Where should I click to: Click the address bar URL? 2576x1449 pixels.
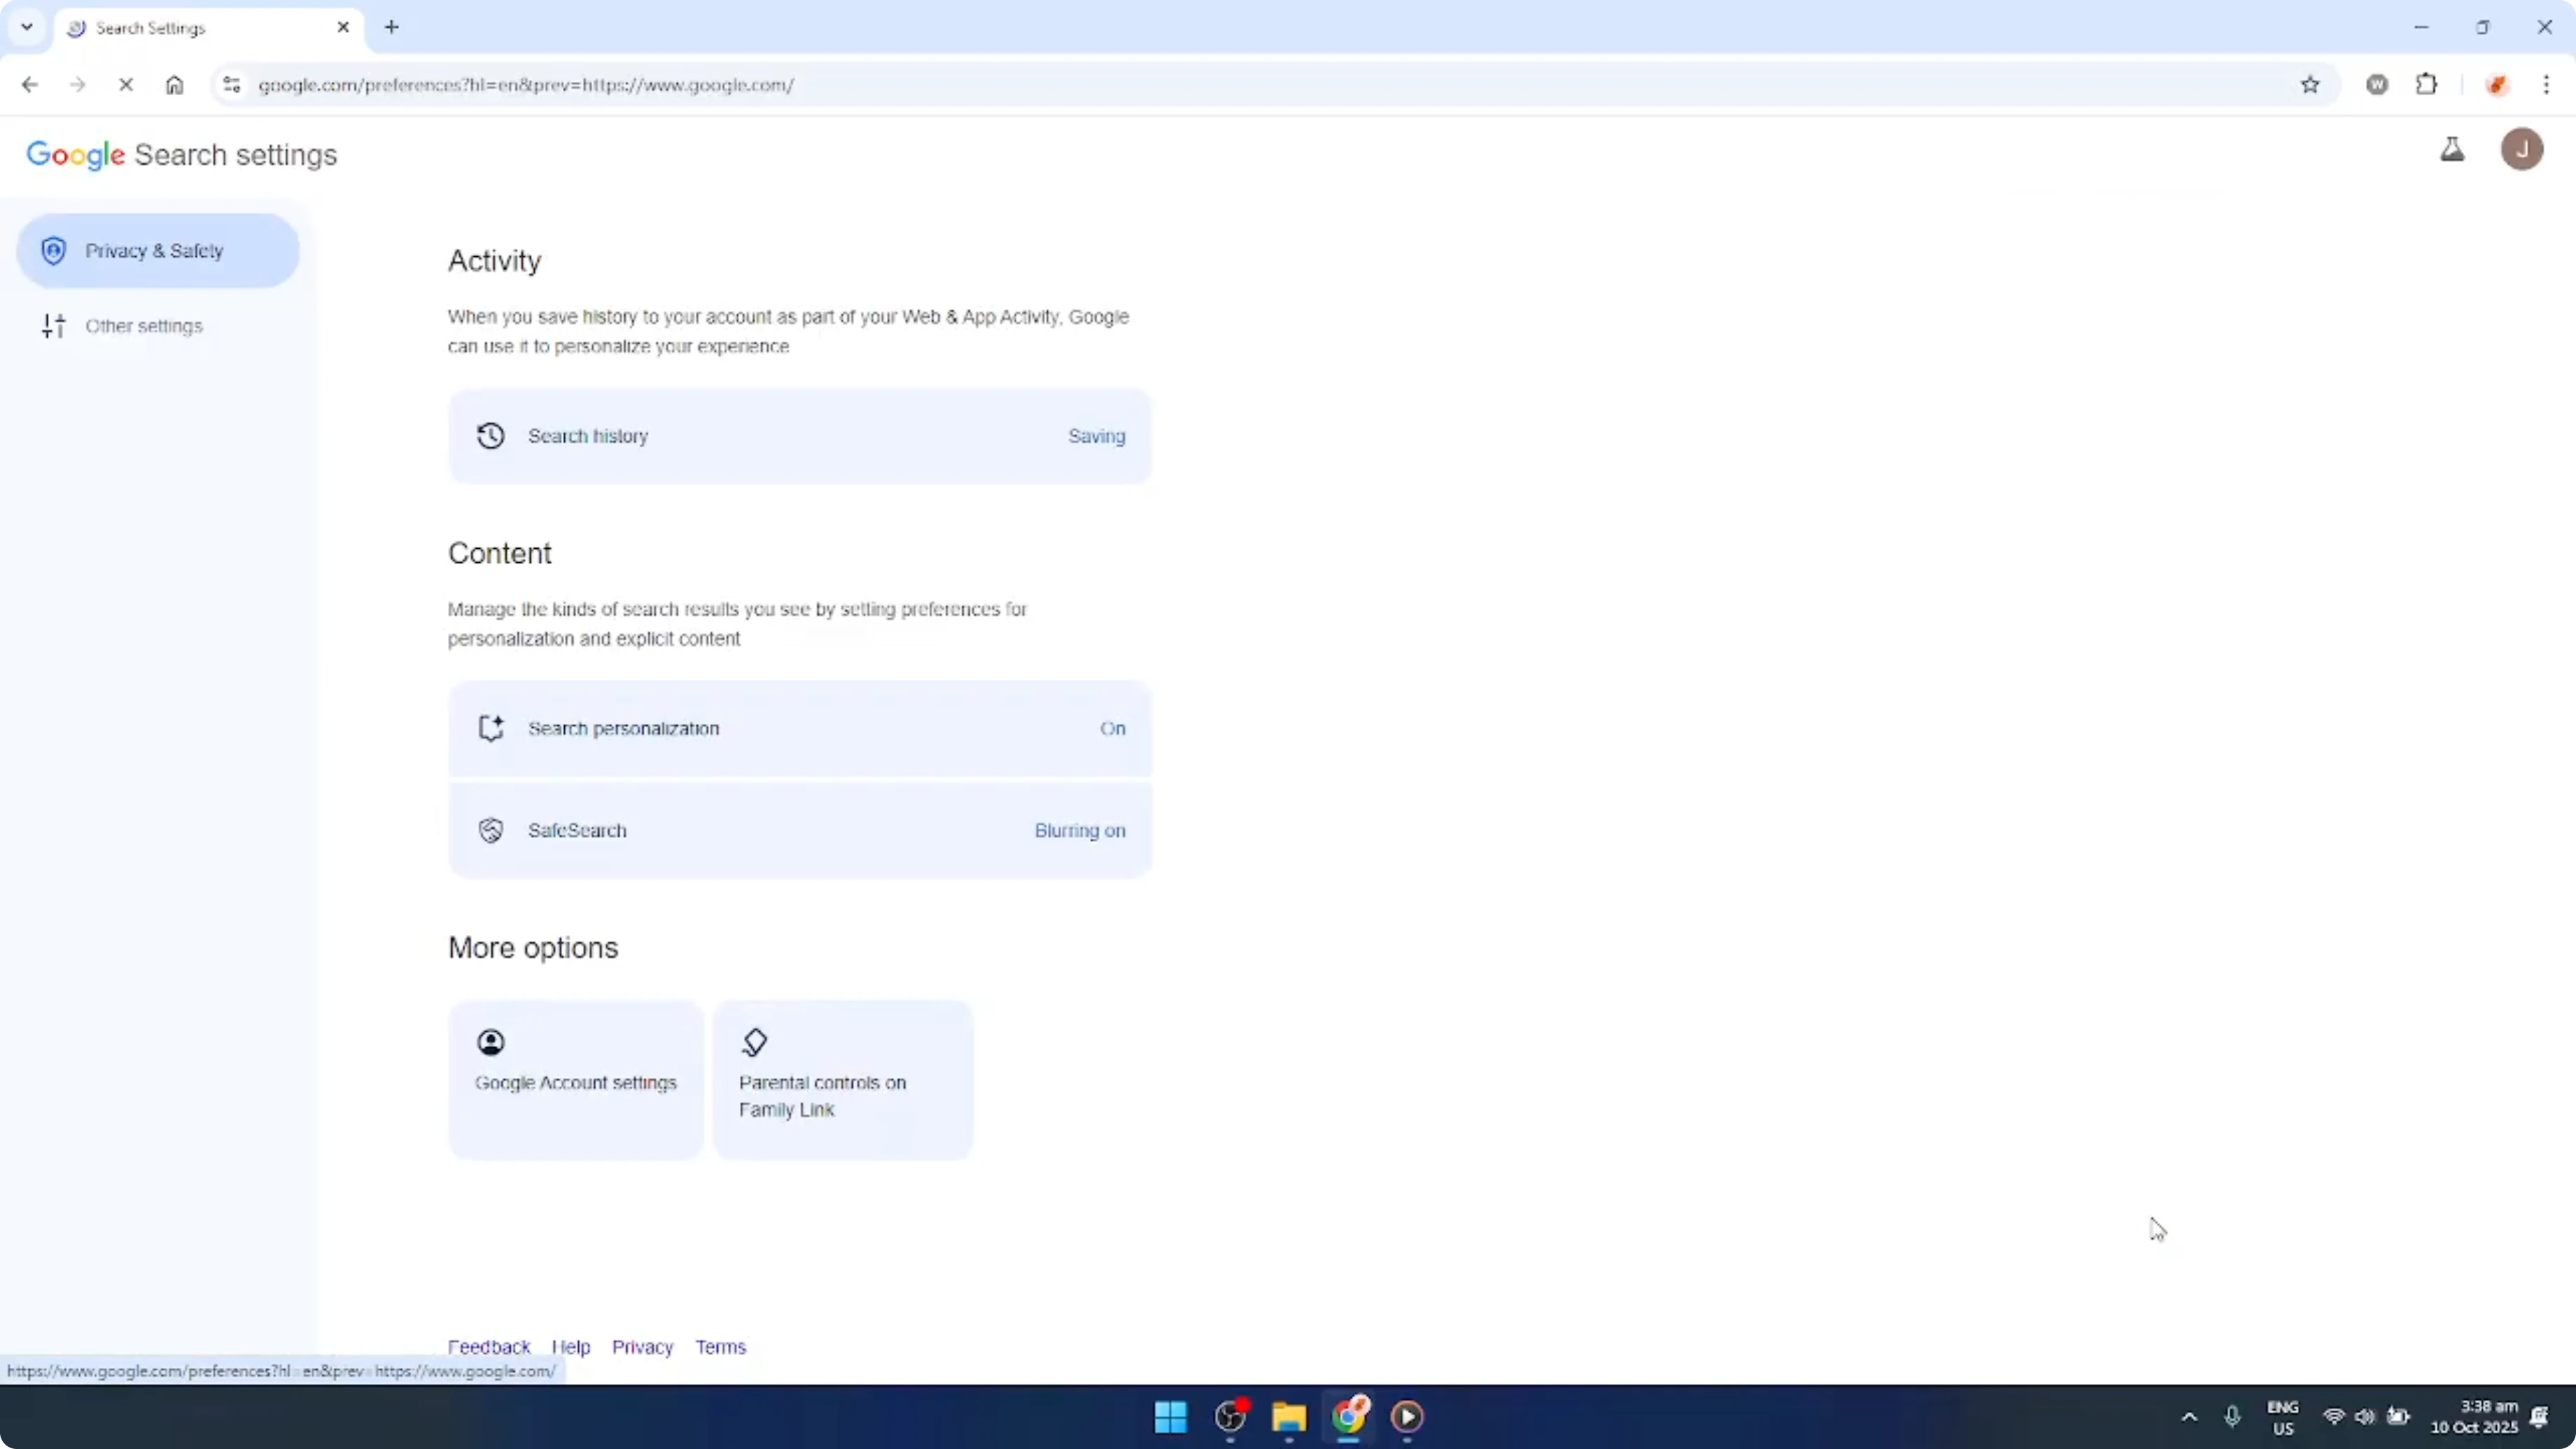tap(526, 85)
